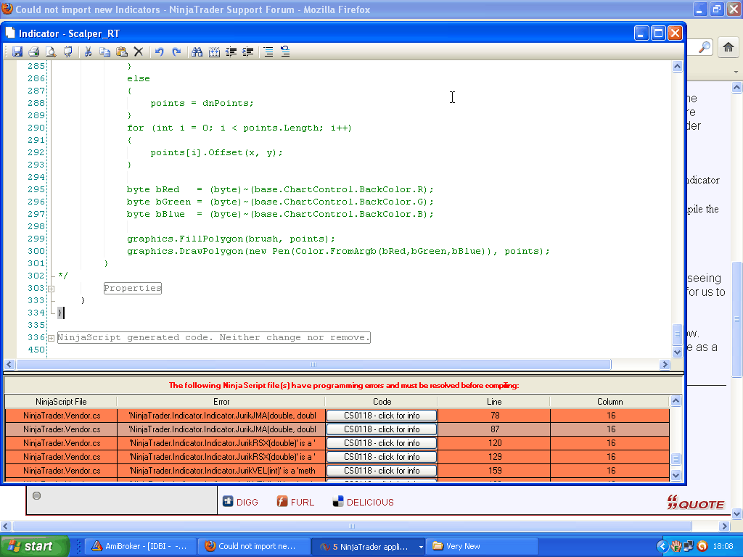Sort errors by Code column header

click(382, 401)
